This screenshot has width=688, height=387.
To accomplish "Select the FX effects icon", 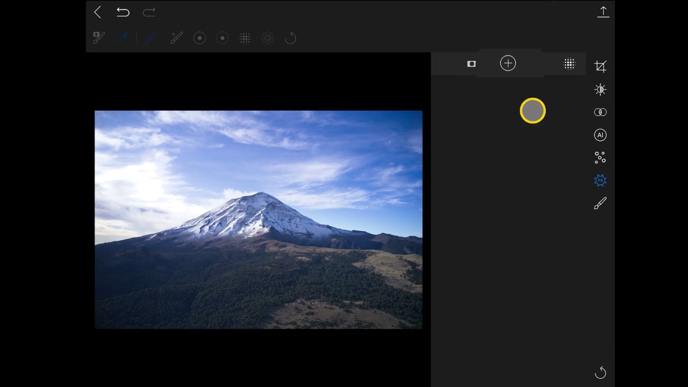I will tap(600, 180).
